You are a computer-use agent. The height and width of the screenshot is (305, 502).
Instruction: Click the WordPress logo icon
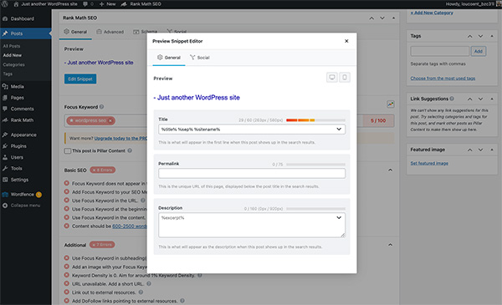point(5,4)
